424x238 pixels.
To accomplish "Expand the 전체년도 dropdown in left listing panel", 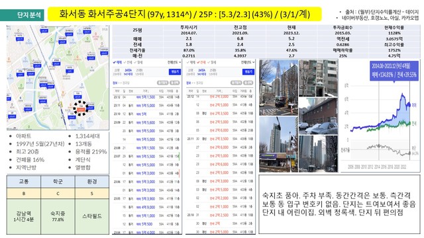I will coord(174,62).
